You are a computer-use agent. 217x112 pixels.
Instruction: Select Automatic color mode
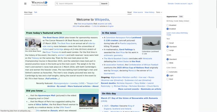point(168,72)
